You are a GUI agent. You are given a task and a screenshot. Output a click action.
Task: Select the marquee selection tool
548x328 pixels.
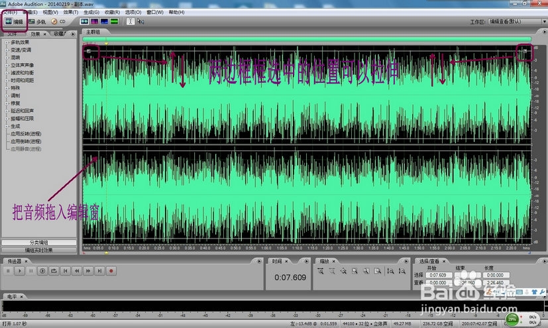(x=140, y=21)
